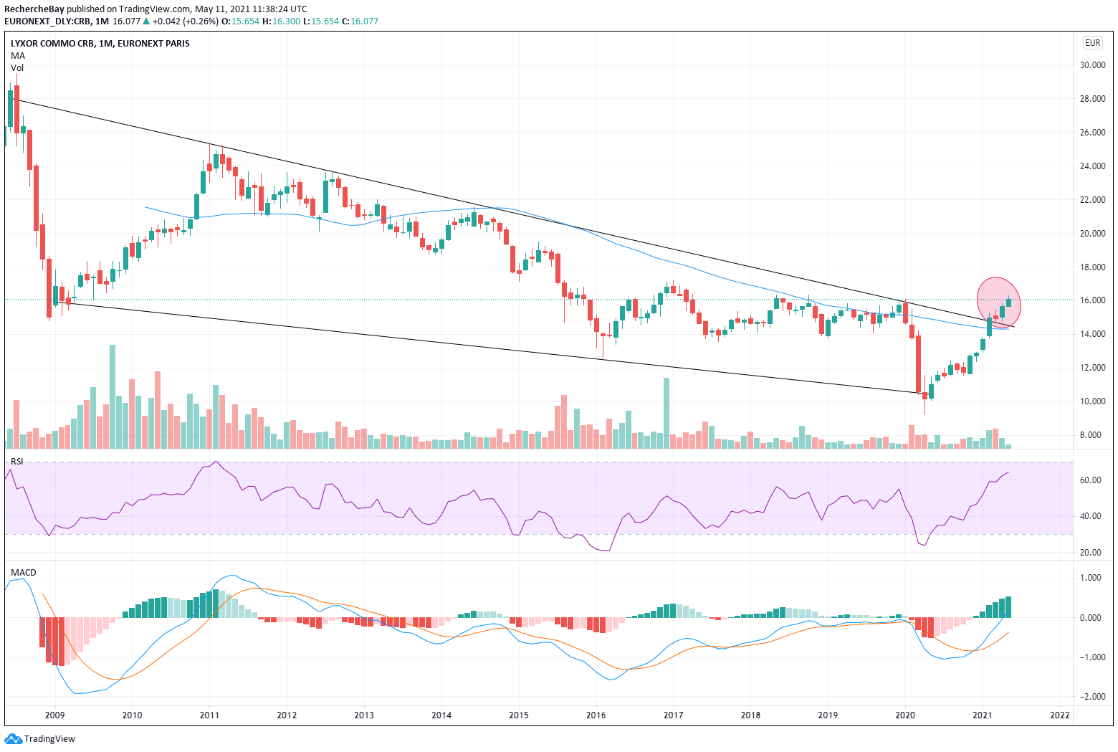The width and height of the screenshot is (1118, 752).
Task: Select the Vol indicator label
Action: pos(17,68)
